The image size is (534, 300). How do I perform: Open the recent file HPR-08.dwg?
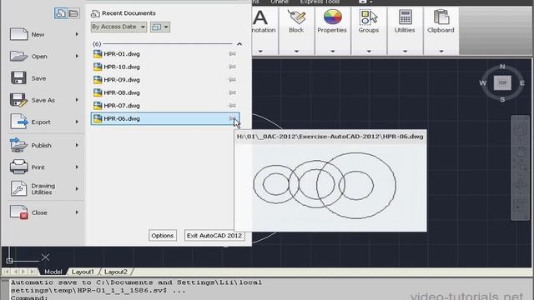pos(165,92)
